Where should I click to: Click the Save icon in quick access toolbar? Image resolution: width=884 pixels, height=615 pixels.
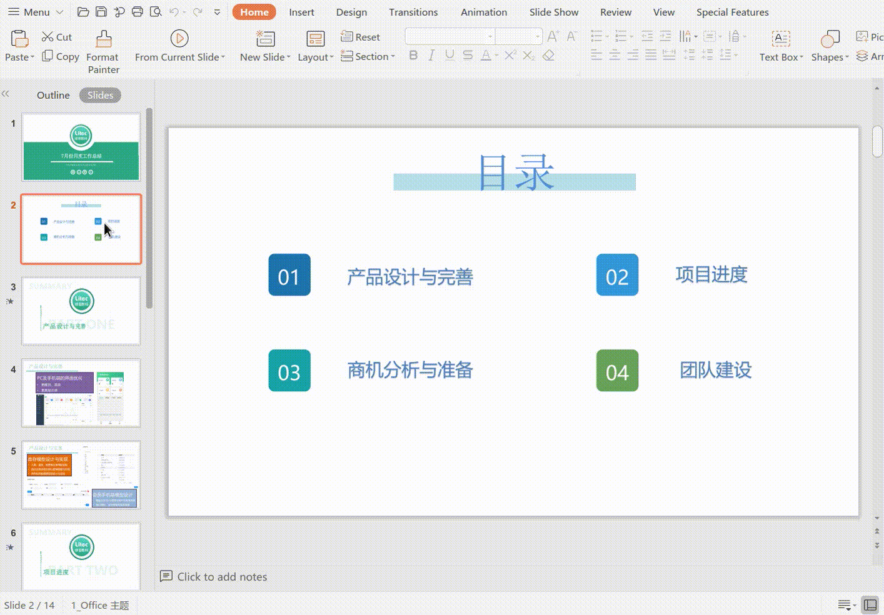[101, 12]
